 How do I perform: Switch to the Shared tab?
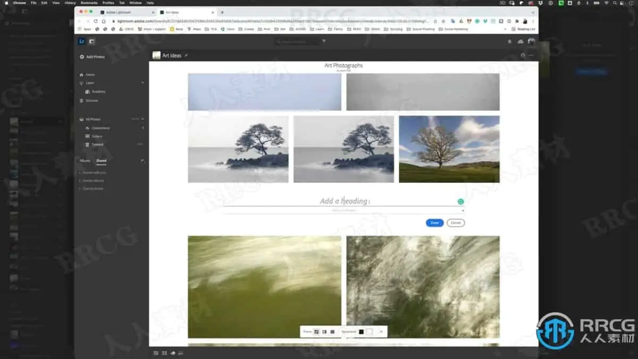click(x=101, y=161)
